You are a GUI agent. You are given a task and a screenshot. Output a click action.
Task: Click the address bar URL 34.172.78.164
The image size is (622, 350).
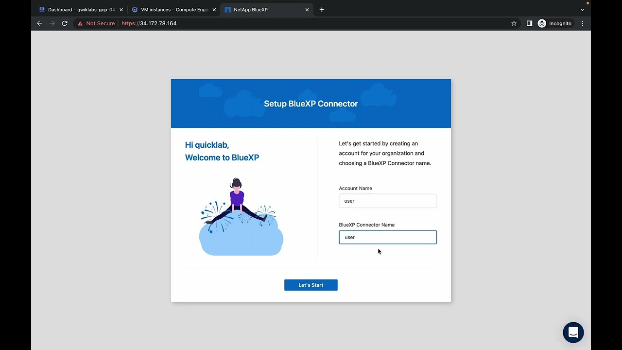[149, 23]
